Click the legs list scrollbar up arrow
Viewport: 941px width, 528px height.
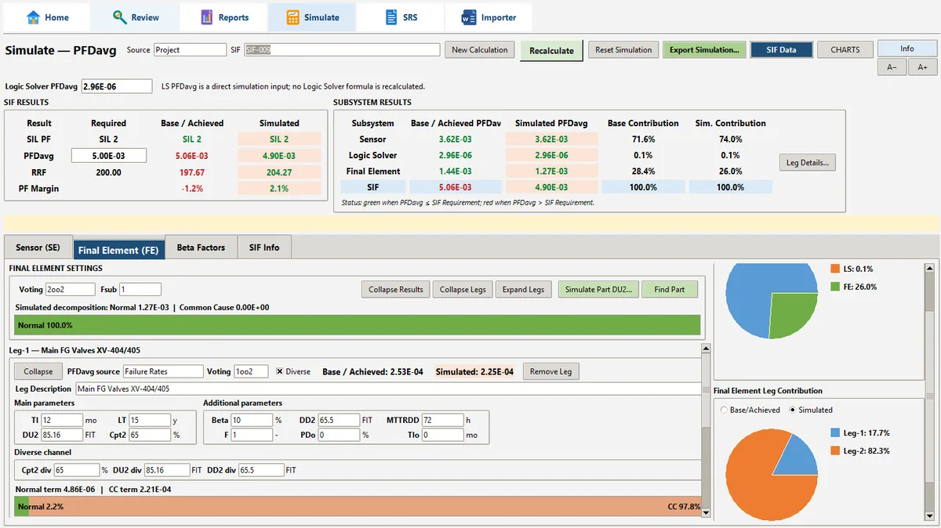706,349
